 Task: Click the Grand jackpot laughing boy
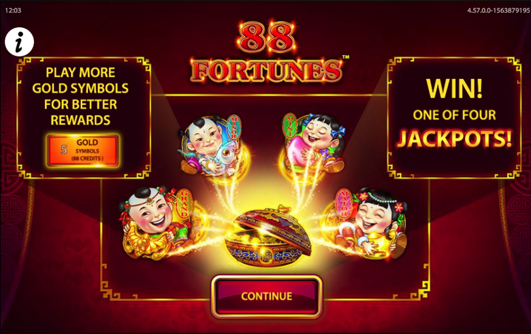point(157,221)
